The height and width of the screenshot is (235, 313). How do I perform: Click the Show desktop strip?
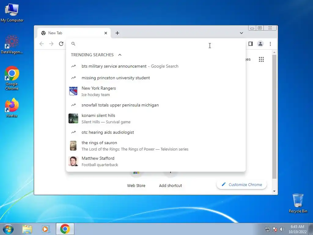[311, 229]
